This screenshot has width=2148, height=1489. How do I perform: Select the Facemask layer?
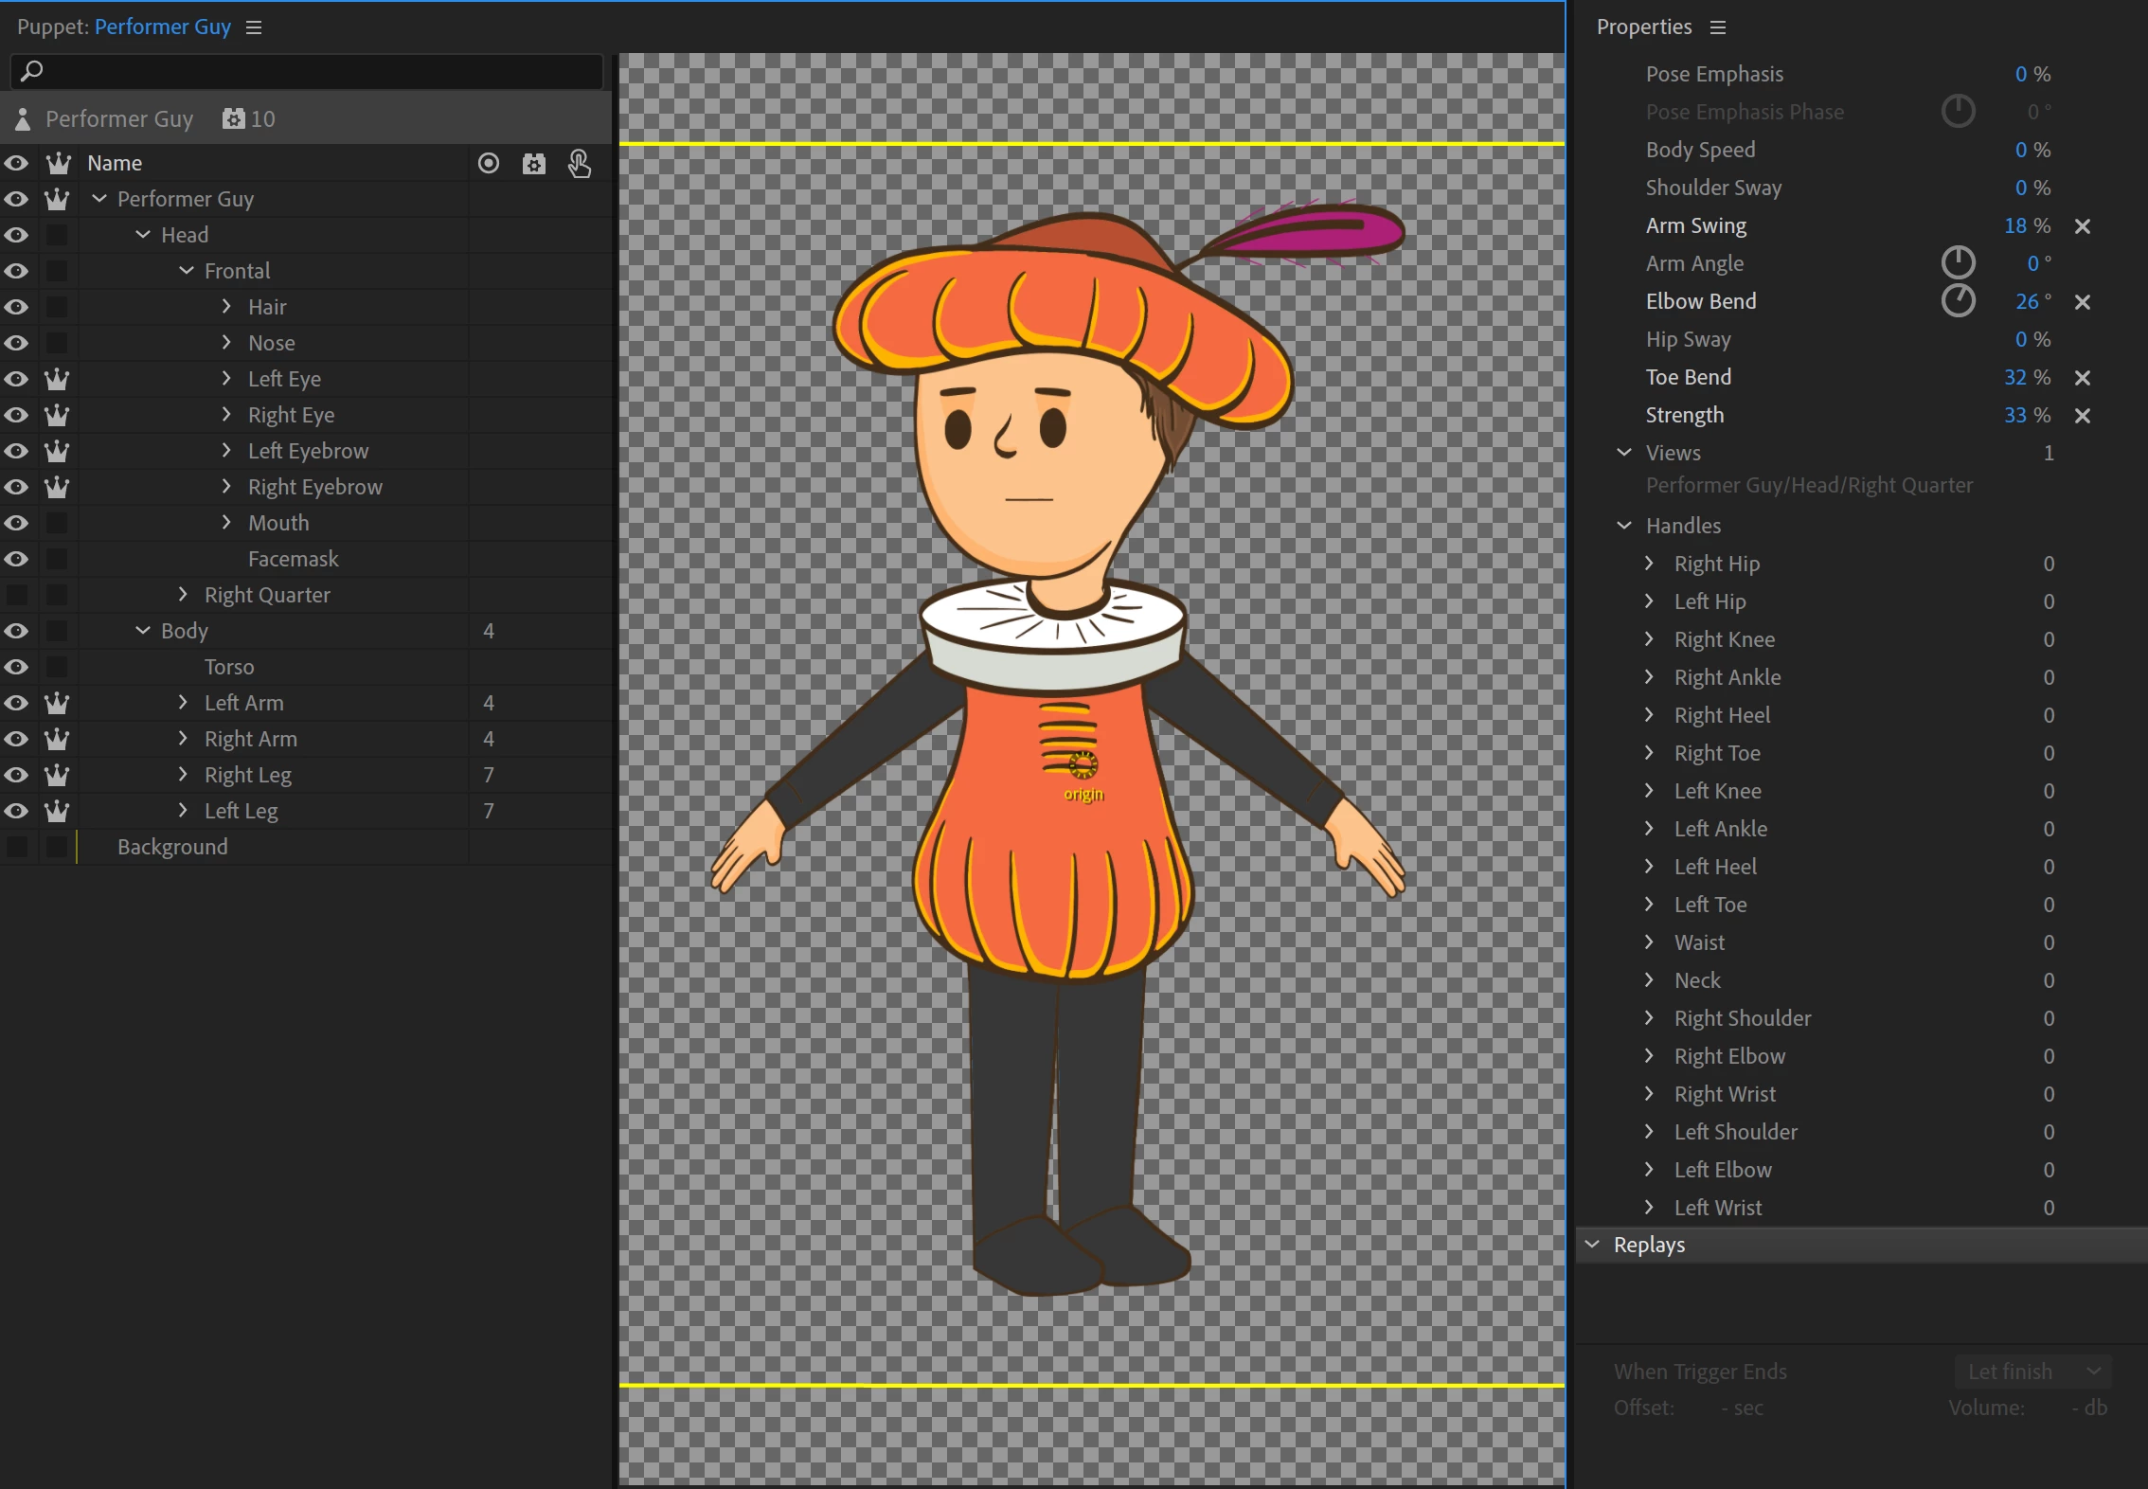tap(293, 559)
